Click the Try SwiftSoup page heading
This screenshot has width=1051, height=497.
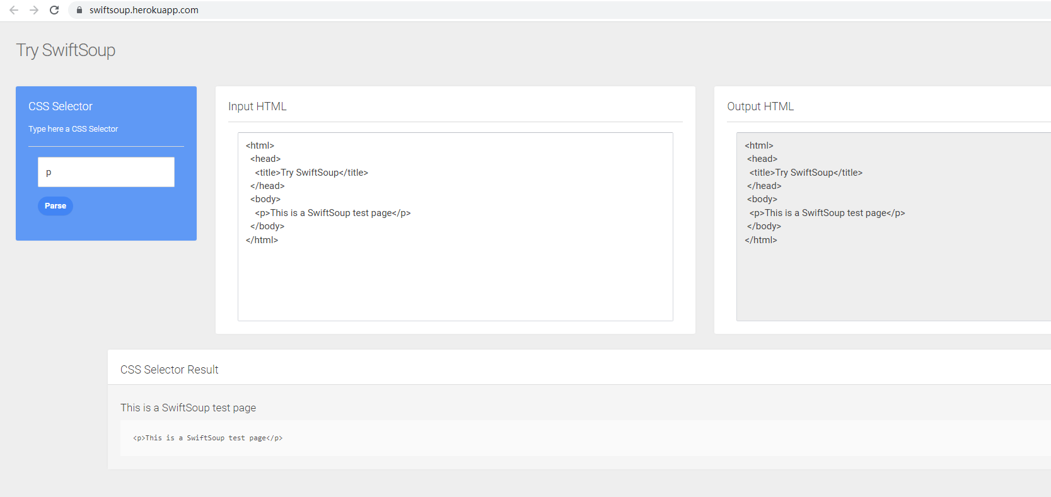point(66,50)
